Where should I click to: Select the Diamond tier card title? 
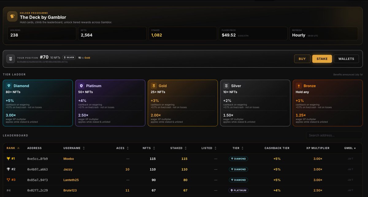coord(21,86)
